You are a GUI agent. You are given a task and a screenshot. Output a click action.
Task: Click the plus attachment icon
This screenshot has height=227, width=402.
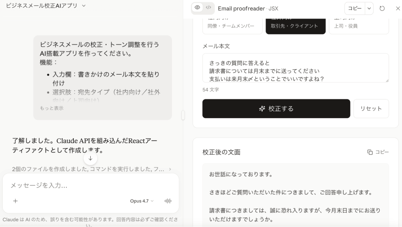15,201
